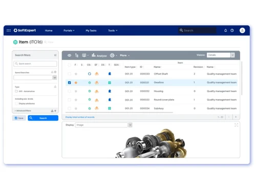The width and height of the screenshot is (256, 192).
Task: Open My Tasks in the top navigation
Action: tap(91, 31)
